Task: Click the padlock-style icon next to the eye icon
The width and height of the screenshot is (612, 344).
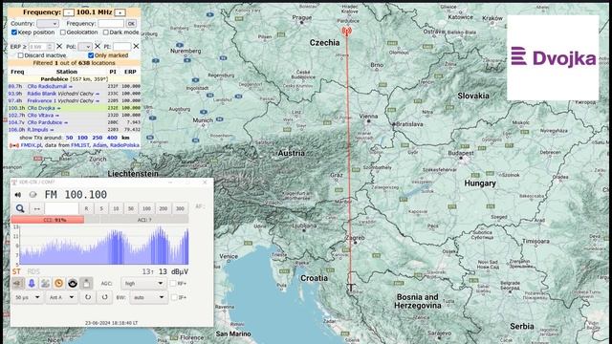Action: coord(86,284)
